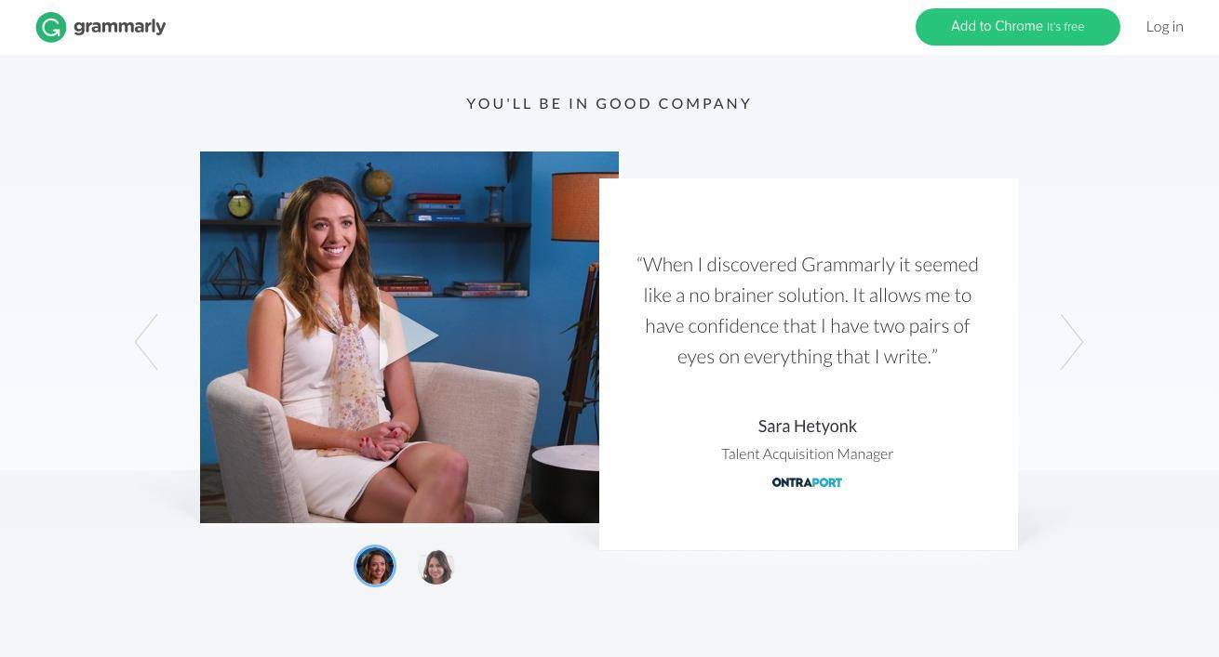1219x657 pixels.
Task: Switch to the second avatar testimonial
Action: tap(436, 566)
